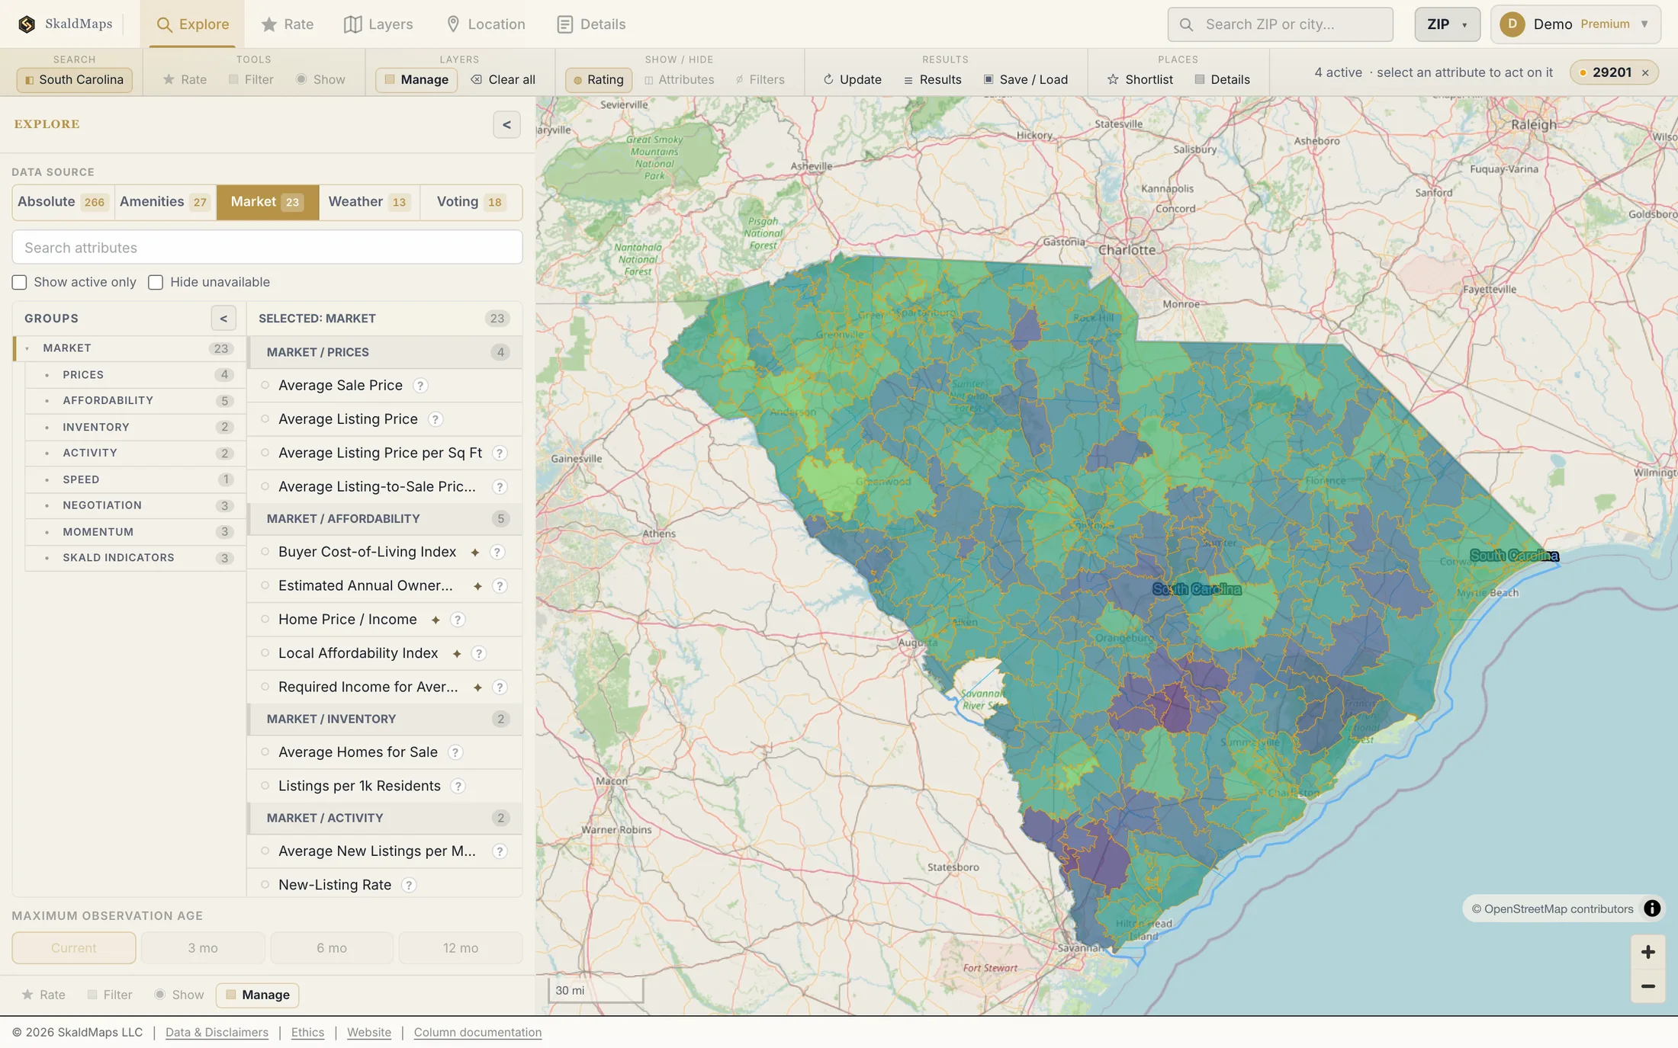1678x1048 pixels.
Task: Select the Average Homes for Sale attribute
Action: pos(384,752)
